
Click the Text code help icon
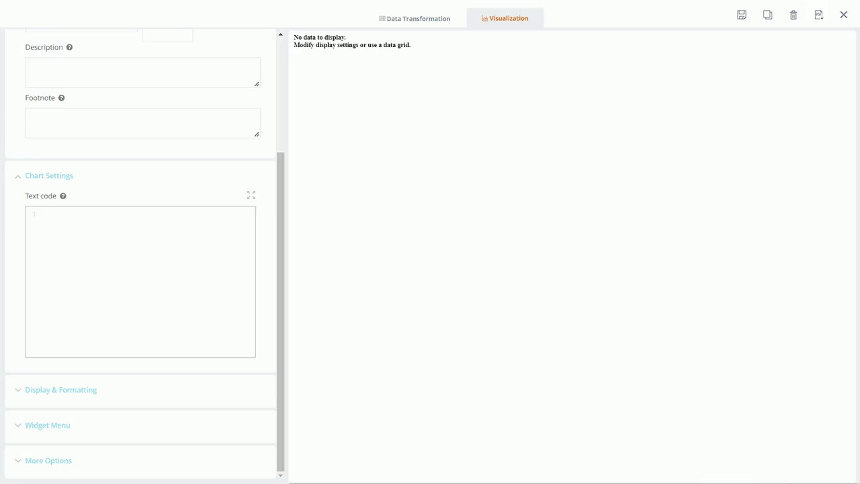63,196
